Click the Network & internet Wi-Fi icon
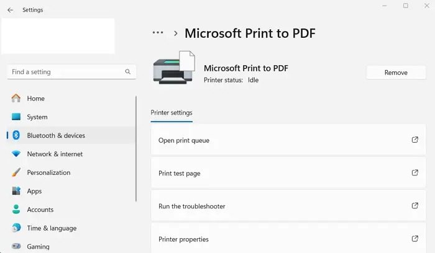 tap(16, 154)
